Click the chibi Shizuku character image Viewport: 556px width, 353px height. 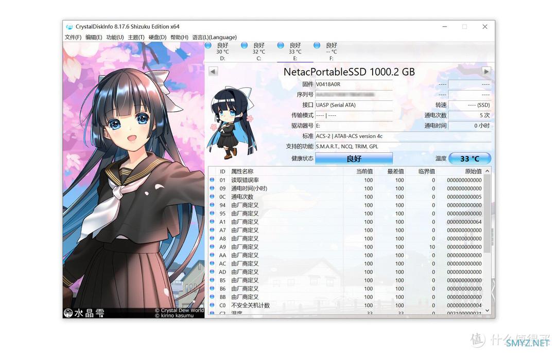click(x=232, y=122)
